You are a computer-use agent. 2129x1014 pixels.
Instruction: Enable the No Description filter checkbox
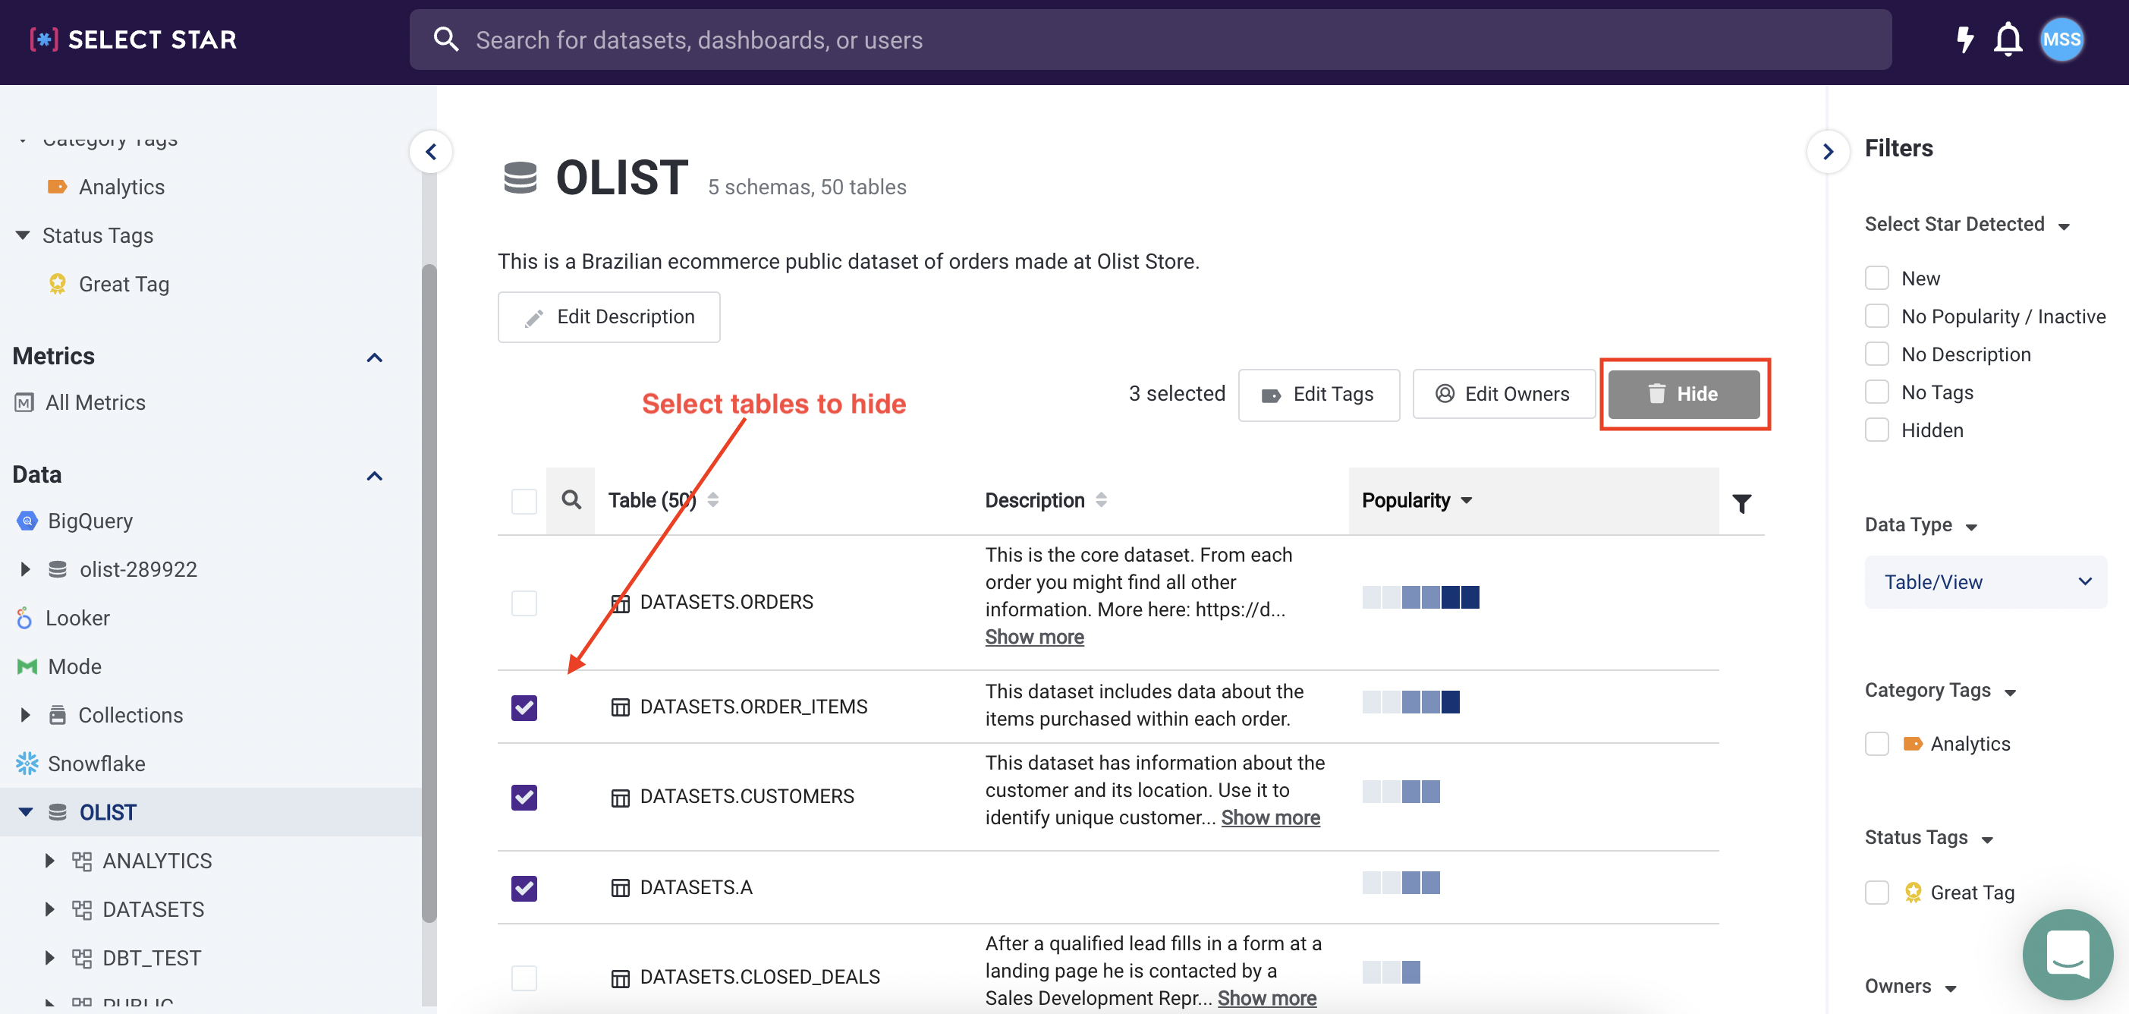1877,354
